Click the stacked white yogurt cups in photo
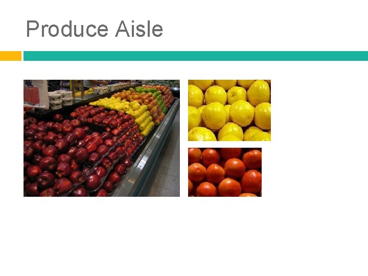The width and height of the screenshot is (368, 276). 60,100
